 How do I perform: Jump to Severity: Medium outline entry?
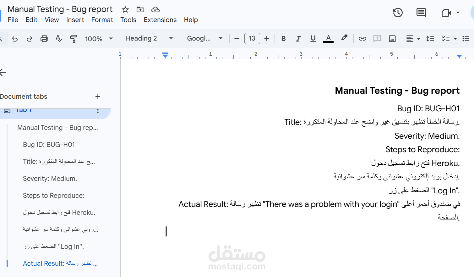50,179
